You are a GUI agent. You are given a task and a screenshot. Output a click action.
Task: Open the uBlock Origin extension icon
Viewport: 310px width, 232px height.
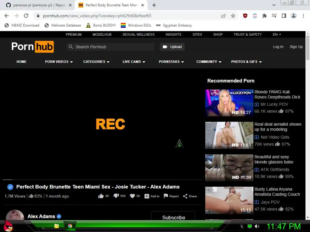coord(245,16)
